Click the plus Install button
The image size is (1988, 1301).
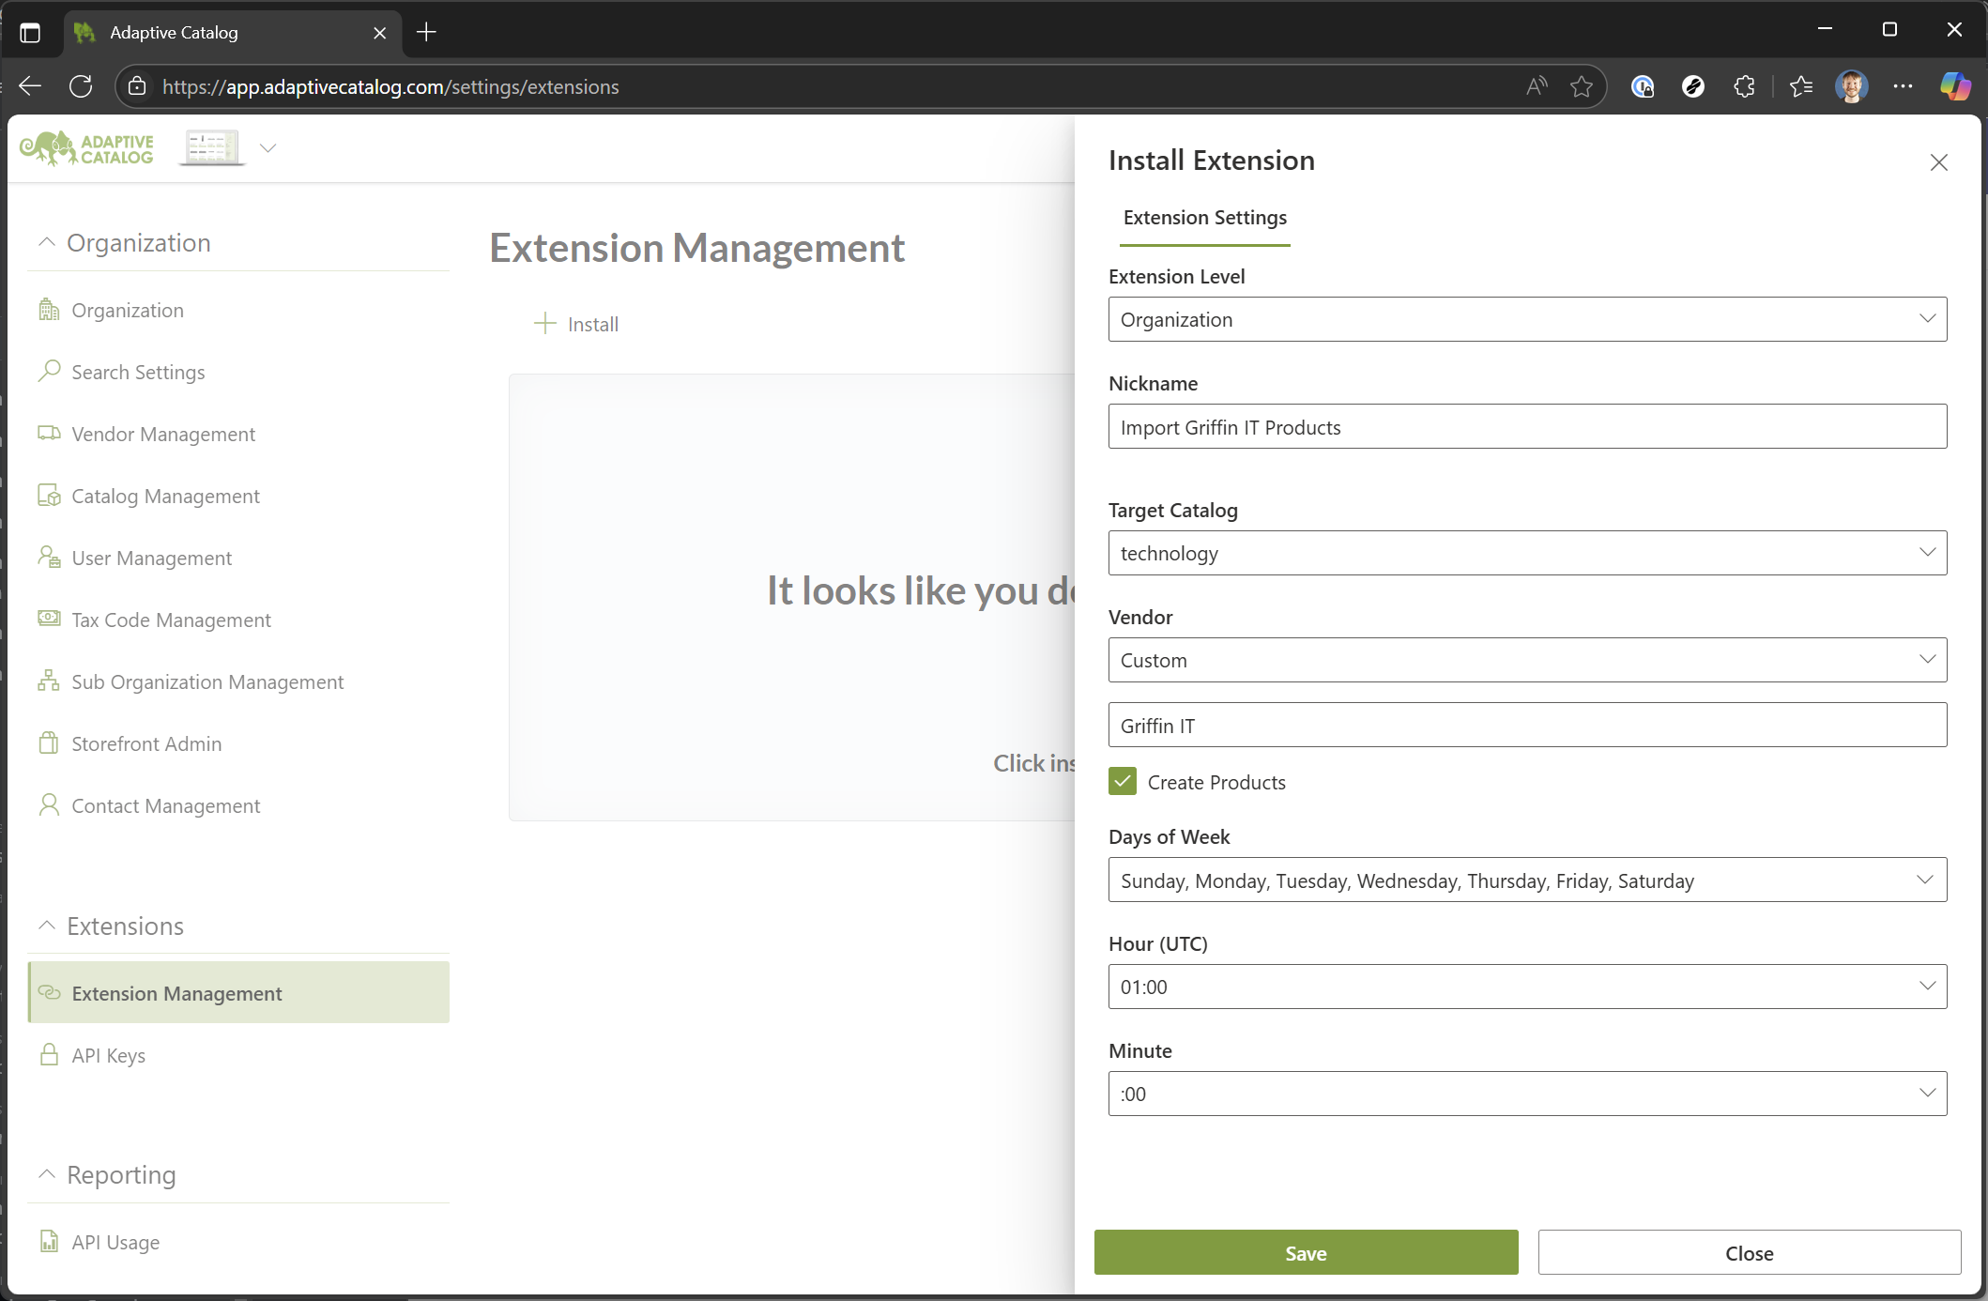pyautogui.click(x=576, y=324)
